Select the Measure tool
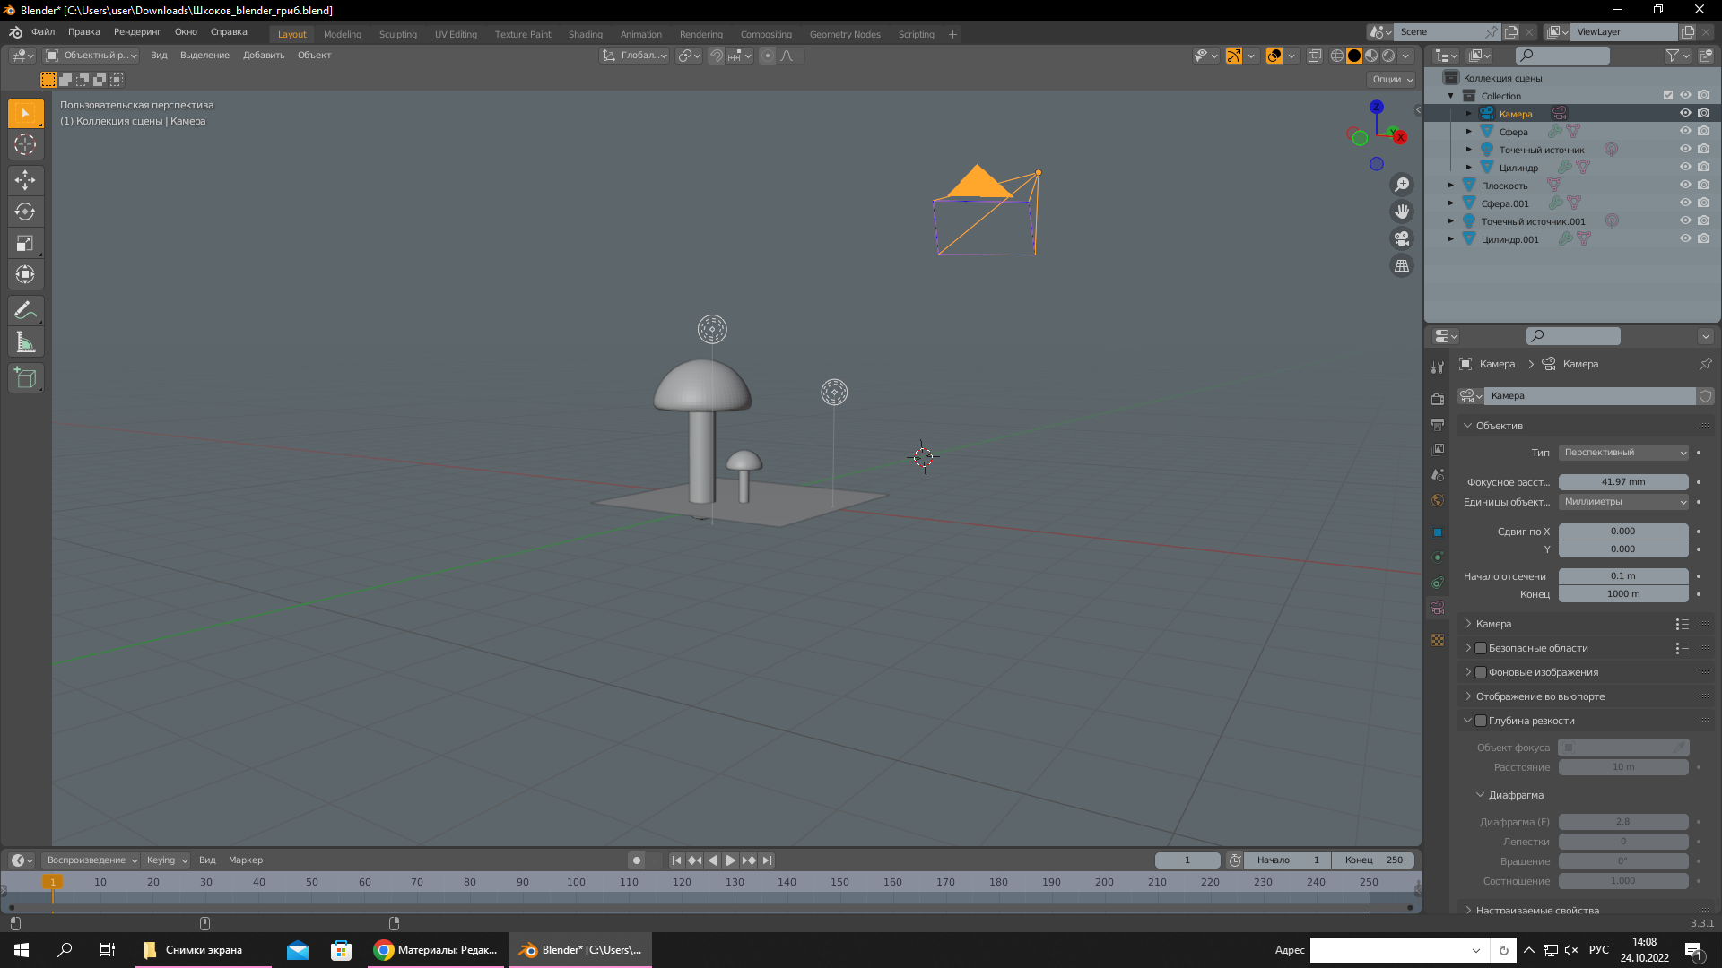 click(x=25, y=342)
